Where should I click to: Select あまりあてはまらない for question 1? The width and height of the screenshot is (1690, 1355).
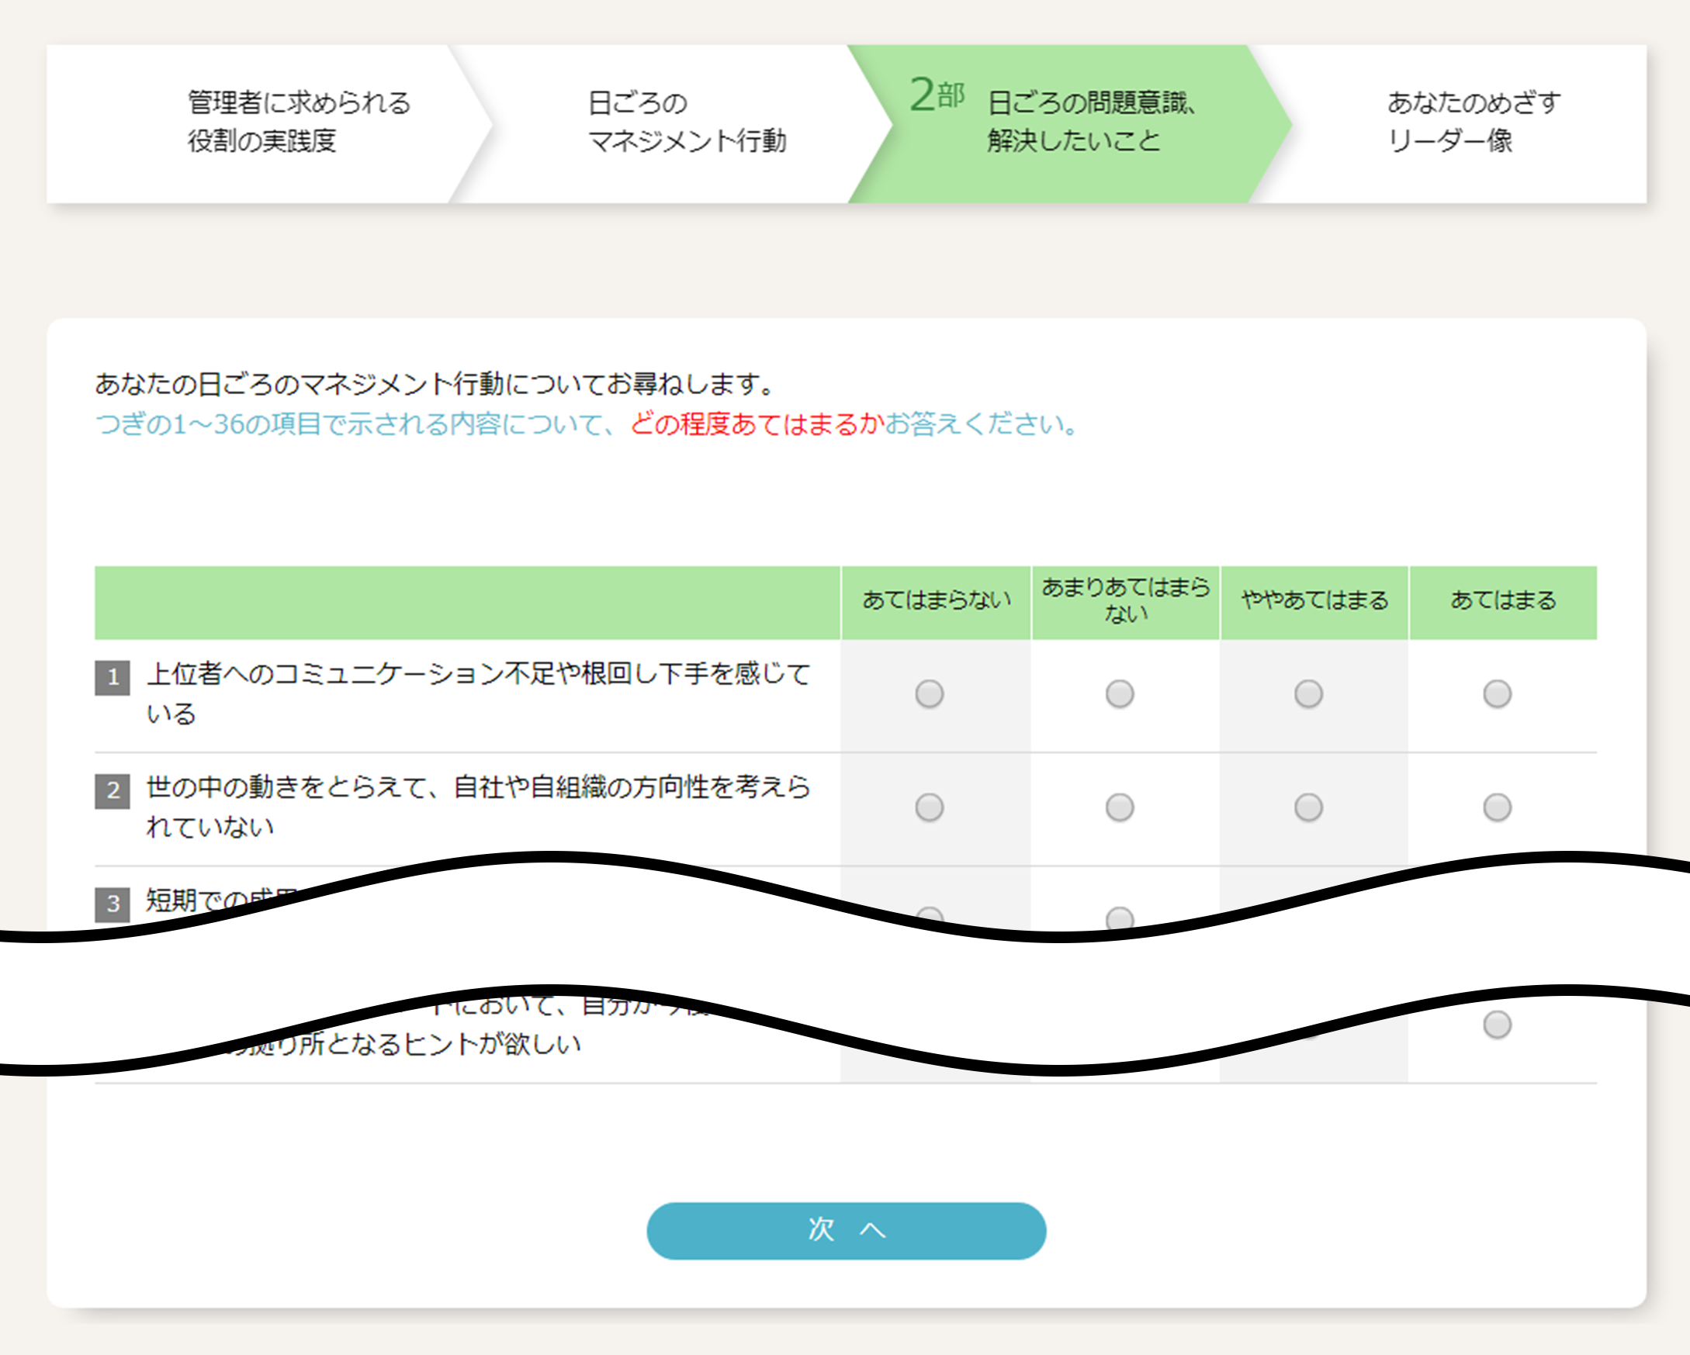[x=1120, y=693]
